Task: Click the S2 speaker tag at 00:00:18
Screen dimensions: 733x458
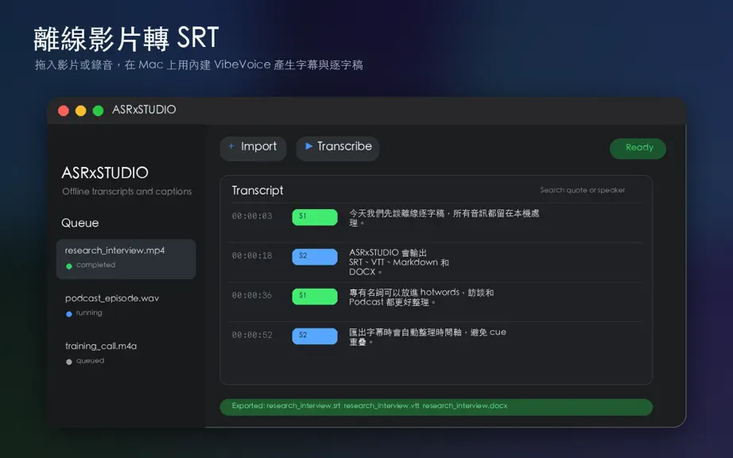Action: 315,257
